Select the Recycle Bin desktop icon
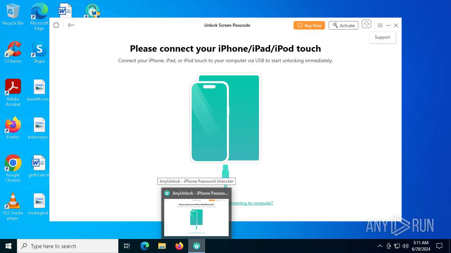The height and width of the screenshot is (253, 451). pyautogui.click(x=13, y=15)
